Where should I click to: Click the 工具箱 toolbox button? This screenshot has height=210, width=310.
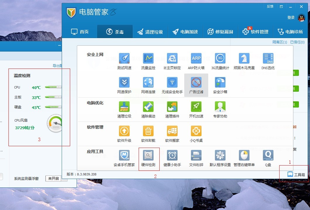click(x=296, y=174)
